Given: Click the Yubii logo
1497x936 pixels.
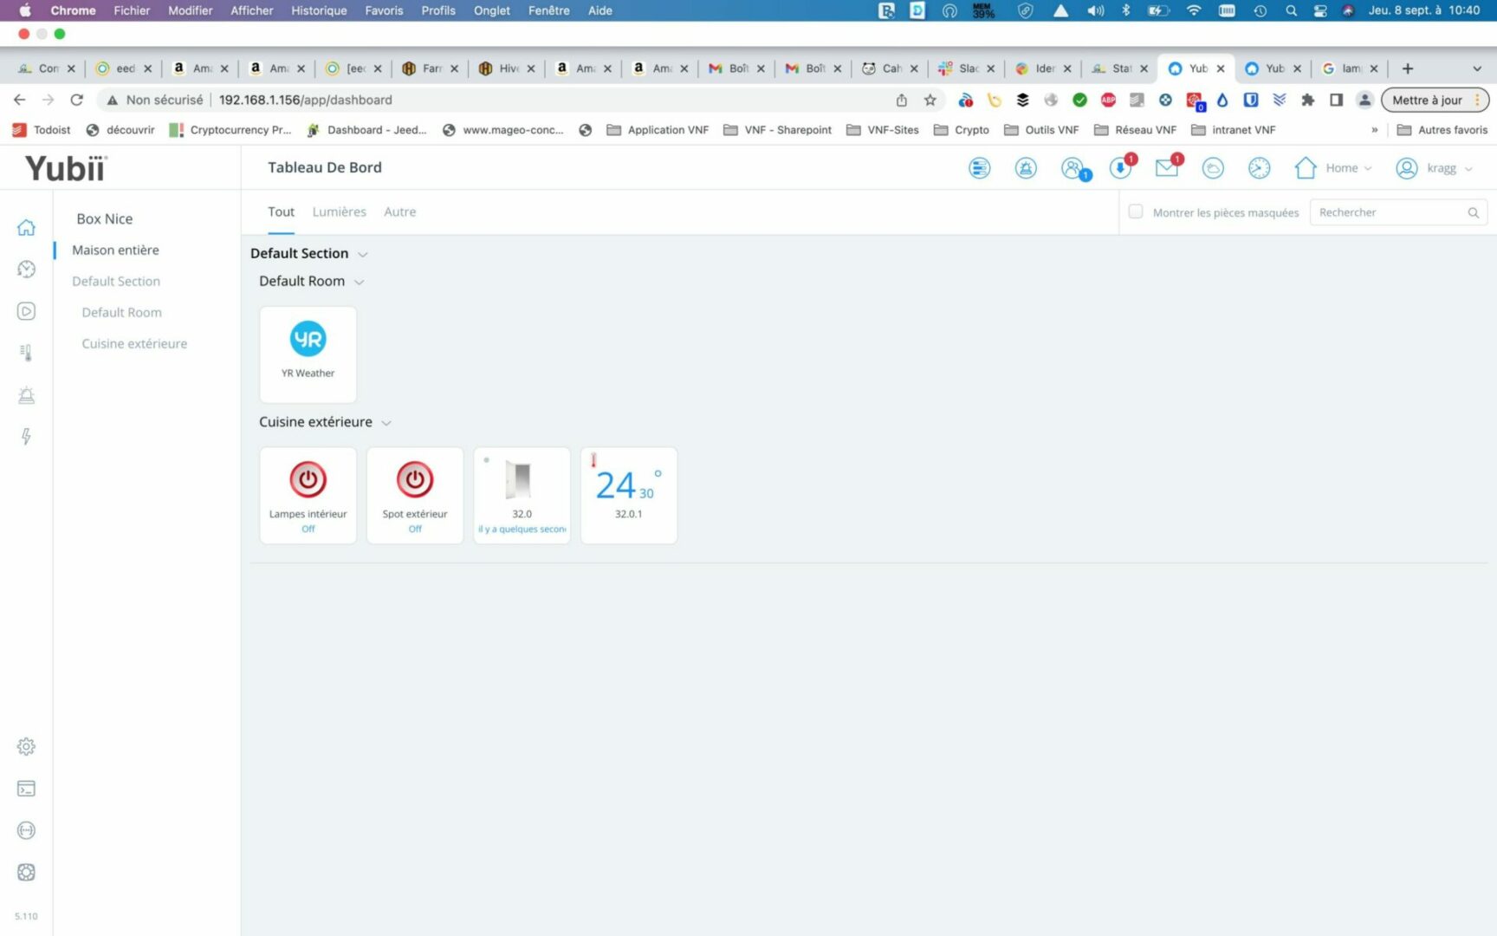Looking at the screenshot, I should coord(66,168).
